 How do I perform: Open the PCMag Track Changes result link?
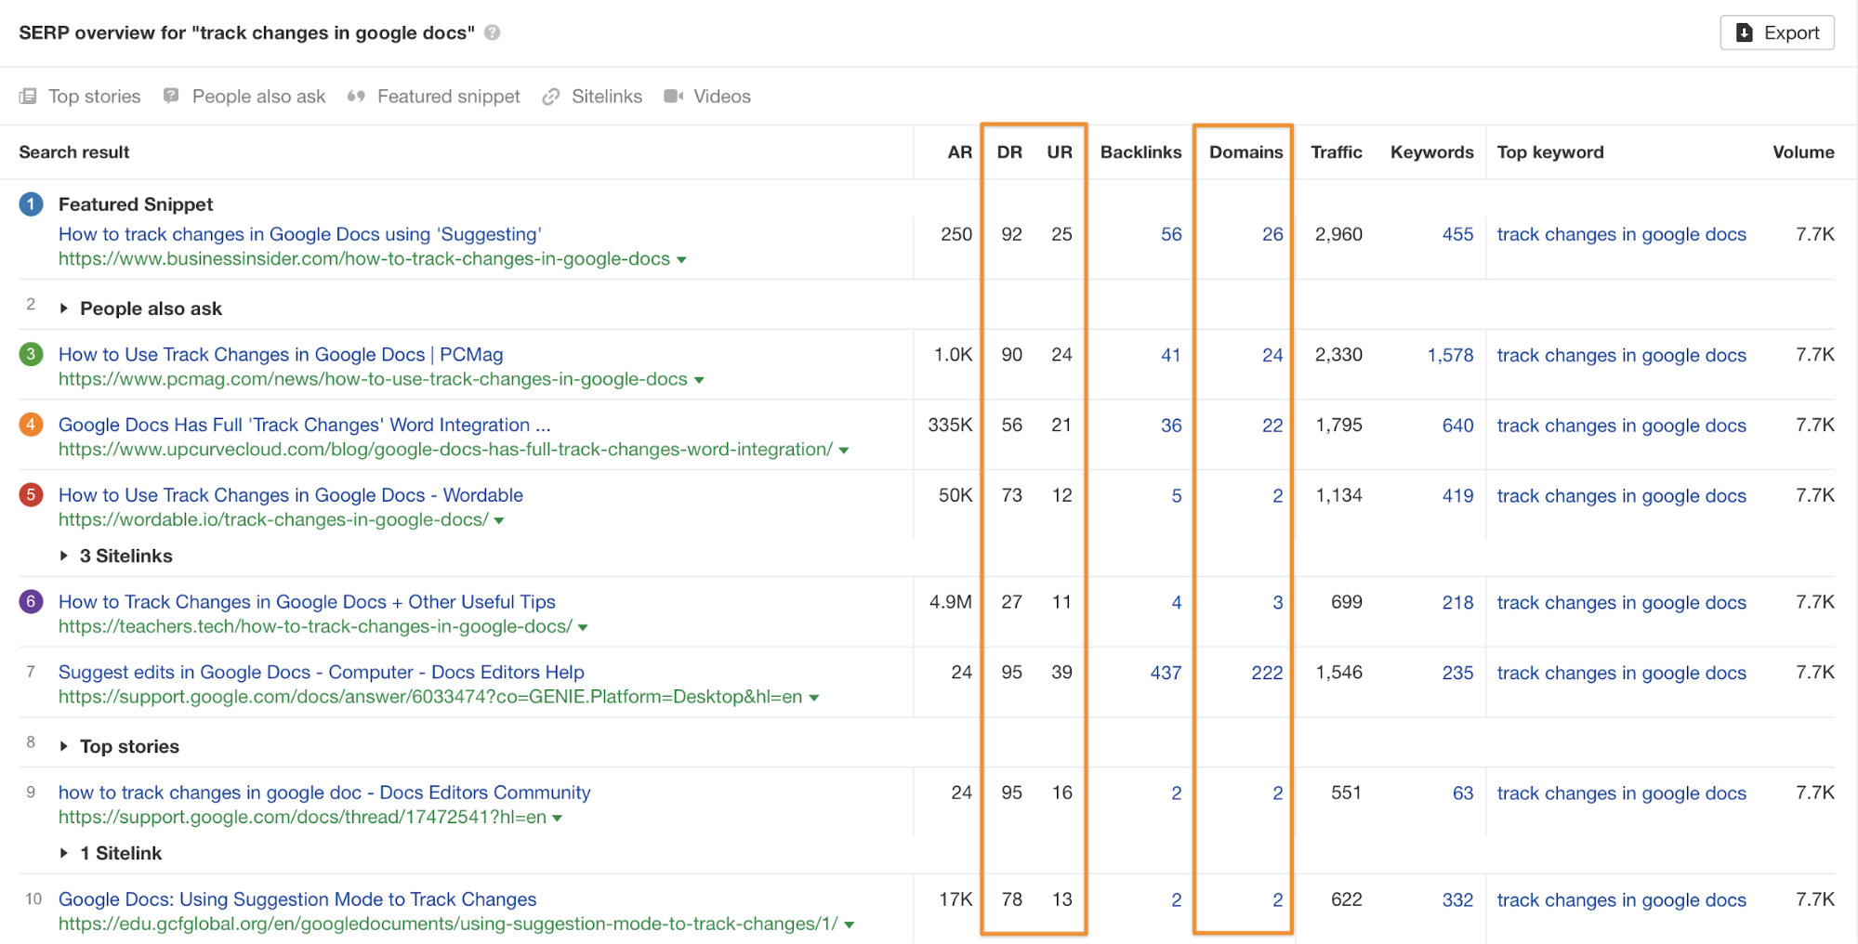tap(280, 354)
